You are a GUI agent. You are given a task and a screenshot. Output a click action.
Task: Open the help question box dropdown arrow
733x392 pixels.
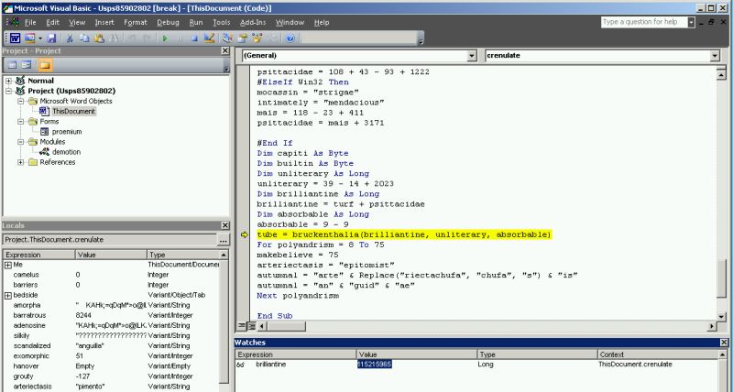(692, 22)
